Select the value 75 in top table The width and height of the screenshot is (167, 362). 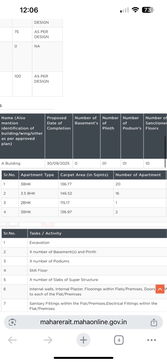pyautogui.click(x=17, y=32)
